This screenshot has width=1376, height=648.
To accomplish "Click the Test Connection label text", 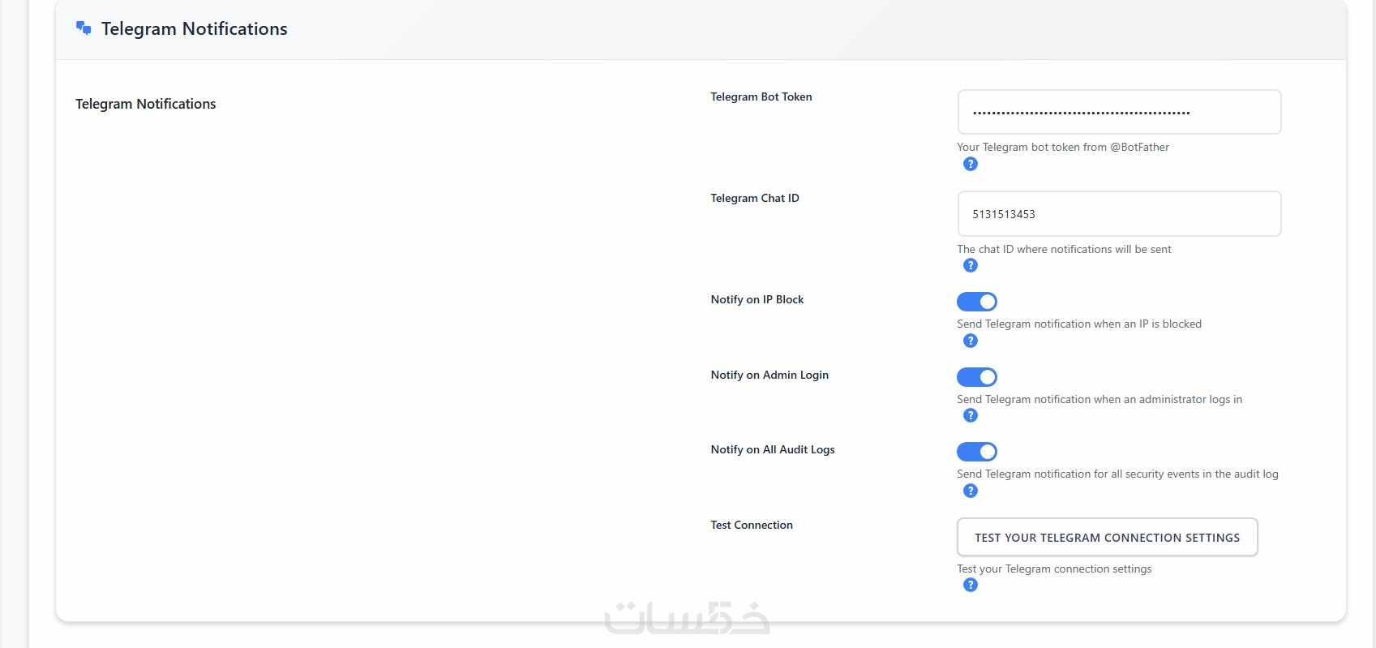I will [751, 525].
